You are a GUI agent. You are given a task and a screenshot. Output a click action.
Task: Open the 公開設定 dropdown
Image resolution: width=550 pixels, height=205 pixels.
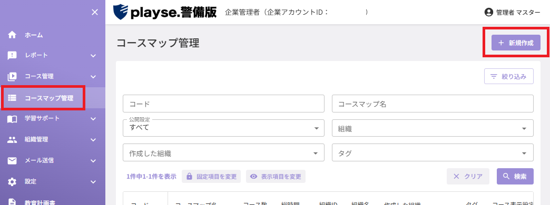tap(223, 128)
